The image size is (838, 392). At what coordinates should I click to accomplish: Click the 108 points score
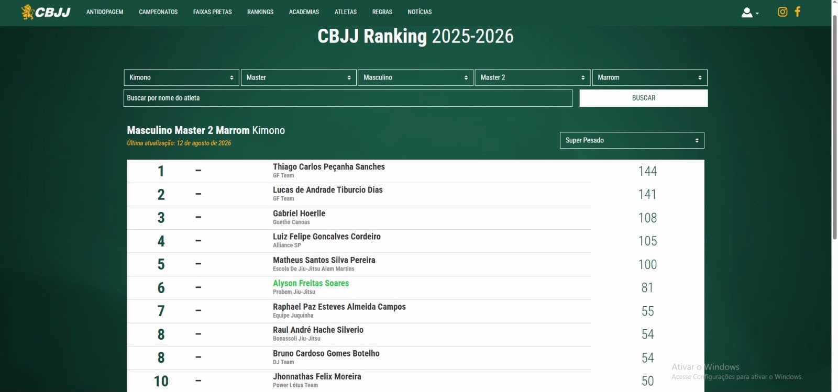pyautogui.click(x=647, y=218)
